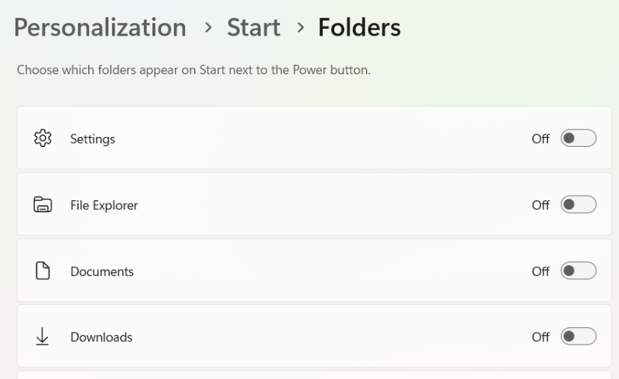
Task: Click the Settings row label
Action: 93,139
